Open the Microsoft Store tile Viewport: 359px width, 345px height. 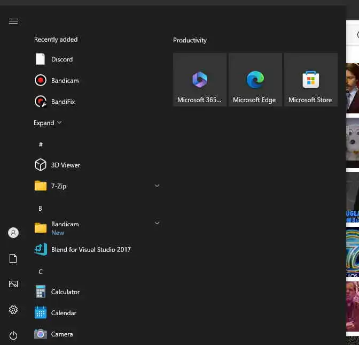pos(311,80)
